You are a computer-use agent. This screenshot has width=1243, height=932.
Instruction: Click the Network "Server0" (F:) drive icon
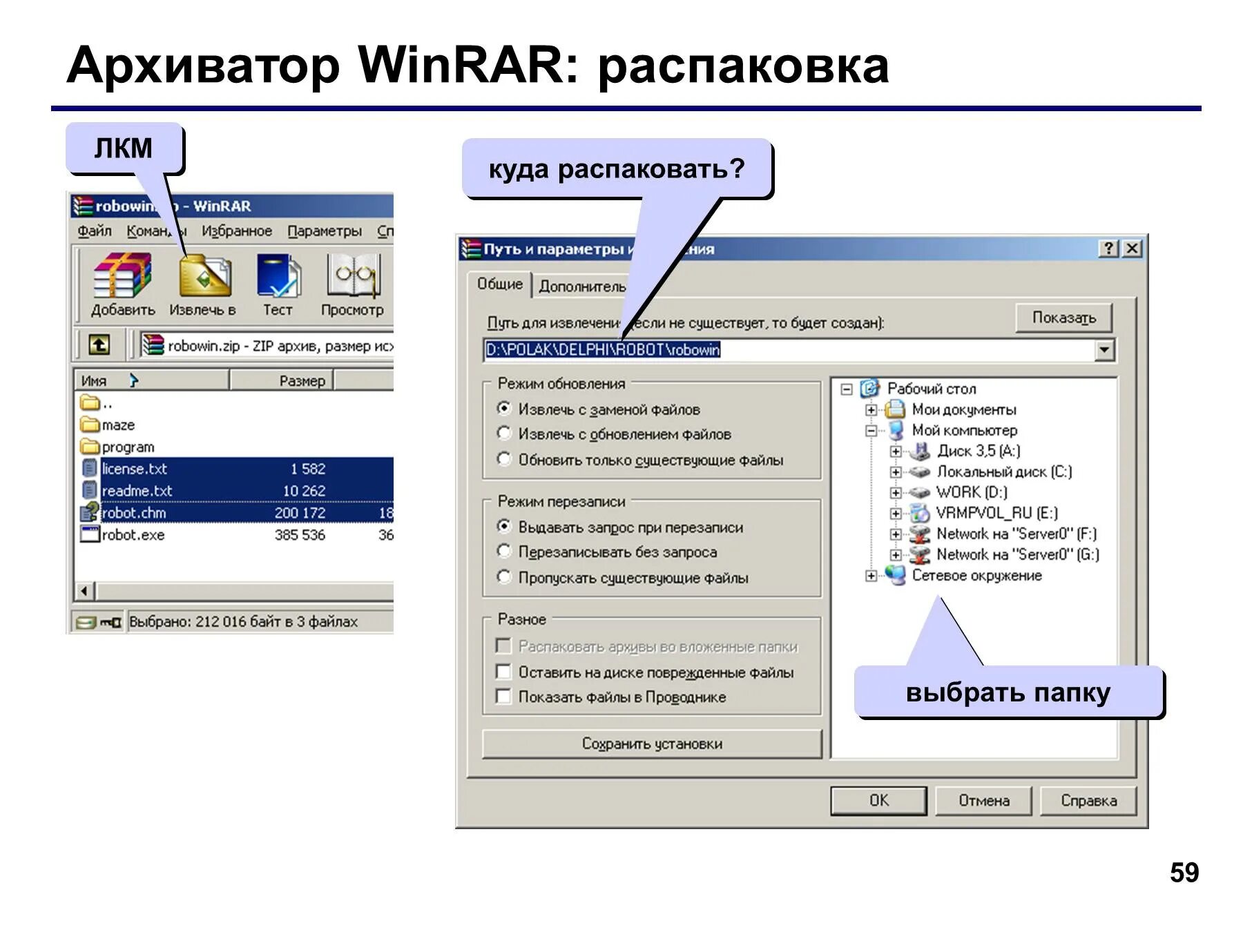click(x=920, y=534)
